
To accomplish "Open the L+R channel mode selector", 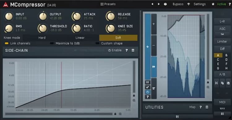I will tap(222, 22).
